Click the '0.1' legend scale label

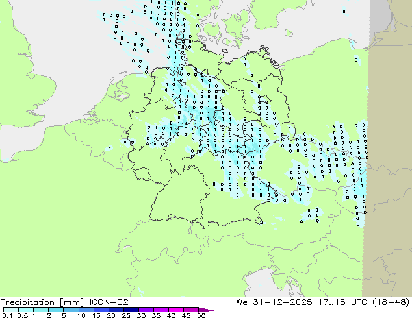7,315
